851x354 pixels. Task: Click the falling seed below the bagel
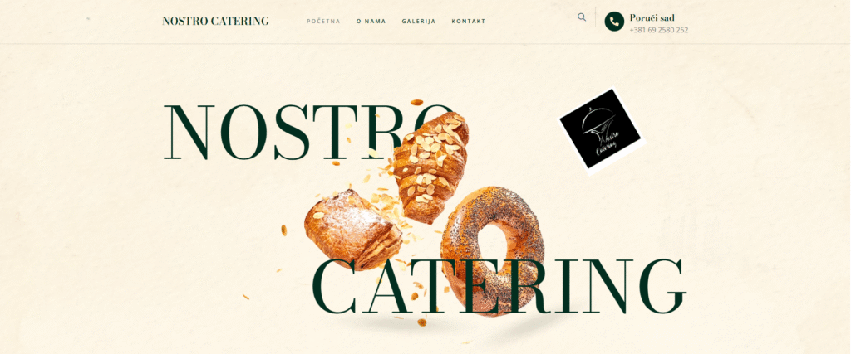click(x=421, y=322)
